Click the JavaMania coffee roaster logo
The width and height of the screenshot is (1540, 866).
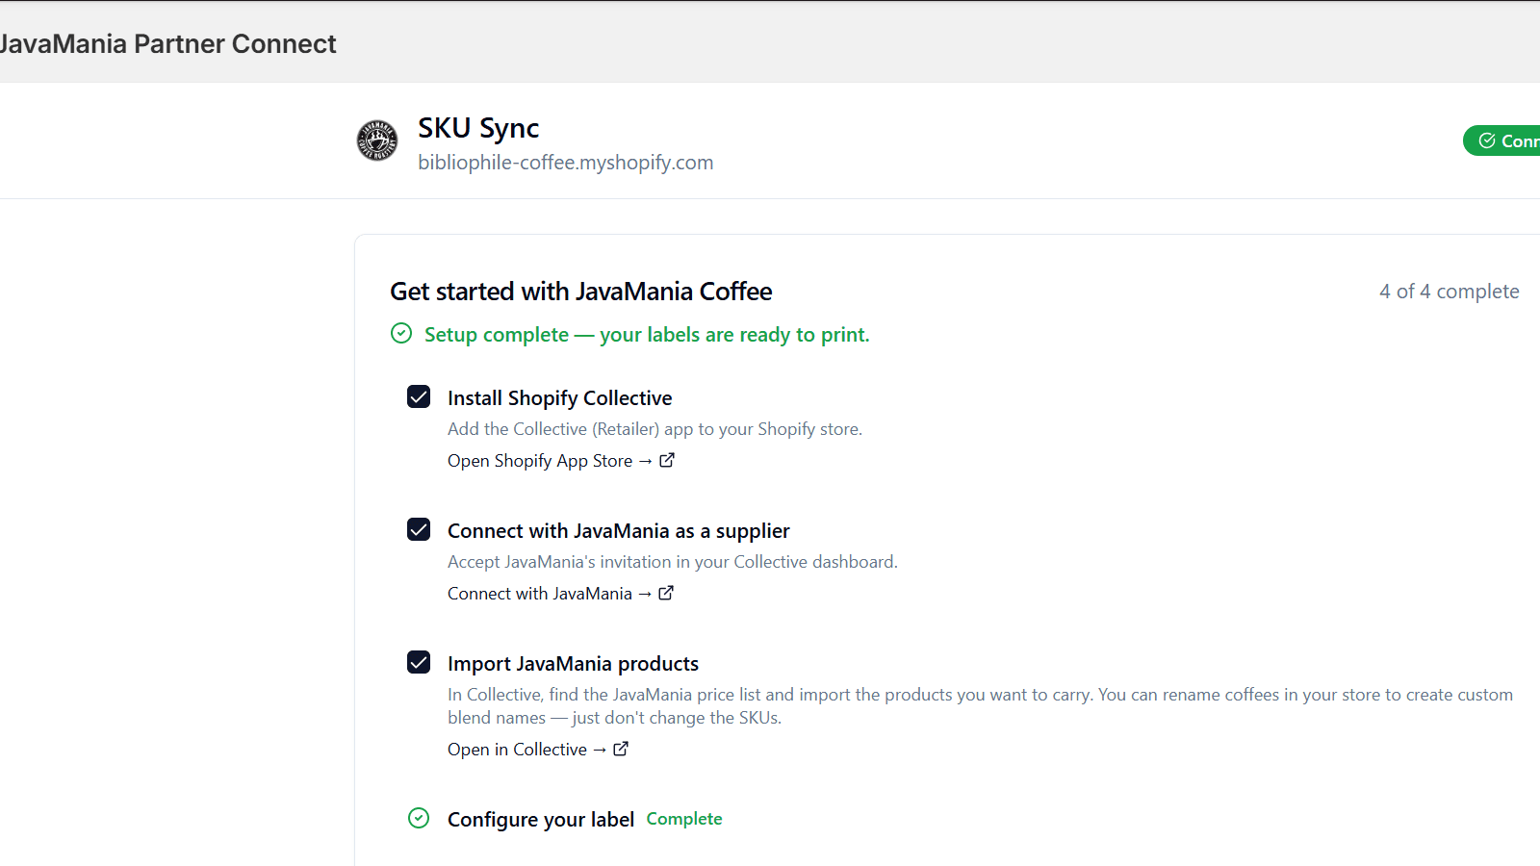coord(377,140)
